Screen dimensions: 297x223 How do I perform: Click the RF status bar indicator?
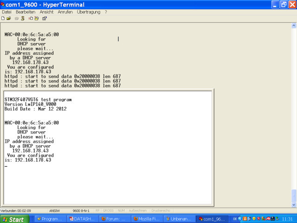97,210
